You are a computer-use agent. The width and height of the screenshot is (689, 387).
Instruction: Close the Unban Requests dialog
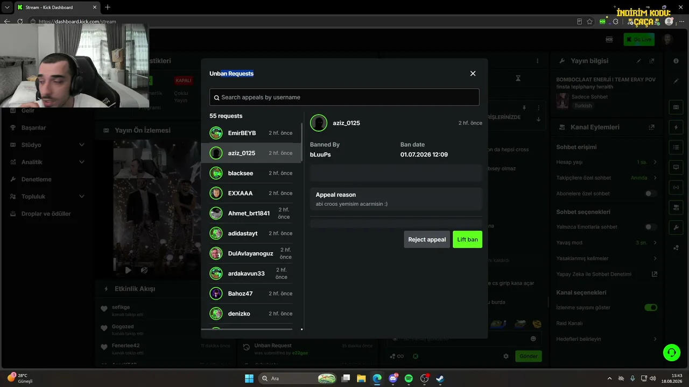[473, 74]
